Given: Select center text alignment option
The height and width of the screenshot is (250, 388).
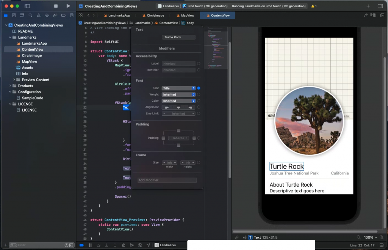Looking at the screenshot, I should pos(178,107).
